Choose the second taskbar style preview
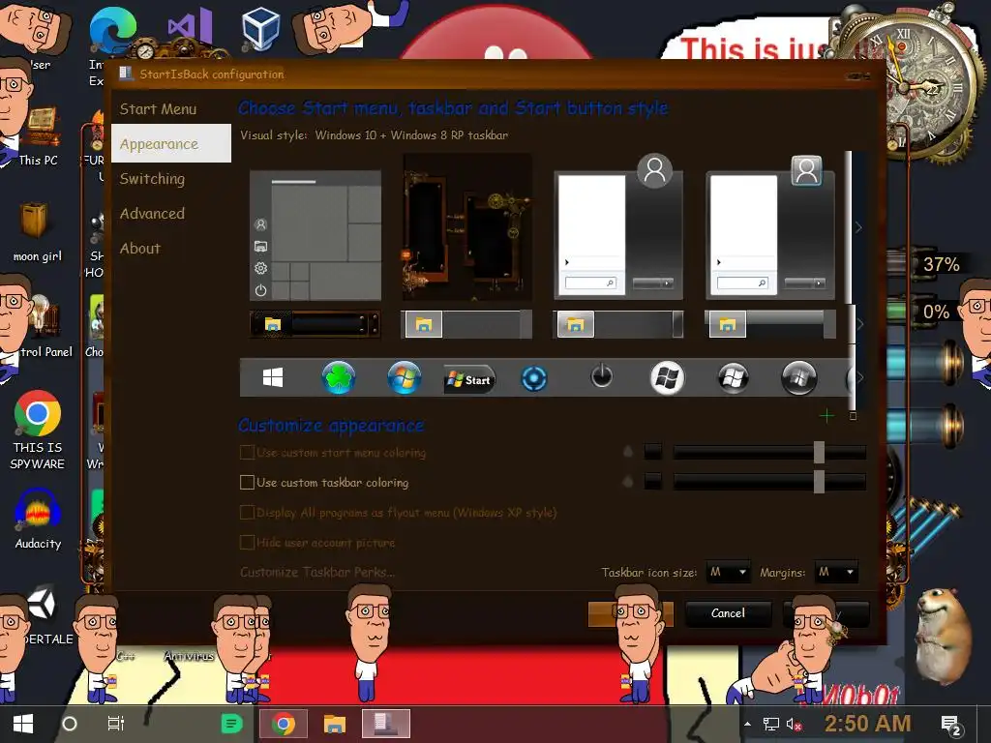This screenshot has width=991, height=743. pyautogui.click(x=466, y=324)
